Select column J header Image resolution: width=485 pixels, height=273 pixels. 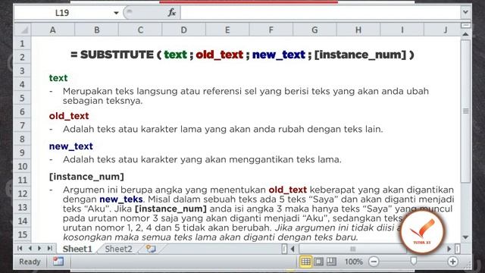point(443,30)
